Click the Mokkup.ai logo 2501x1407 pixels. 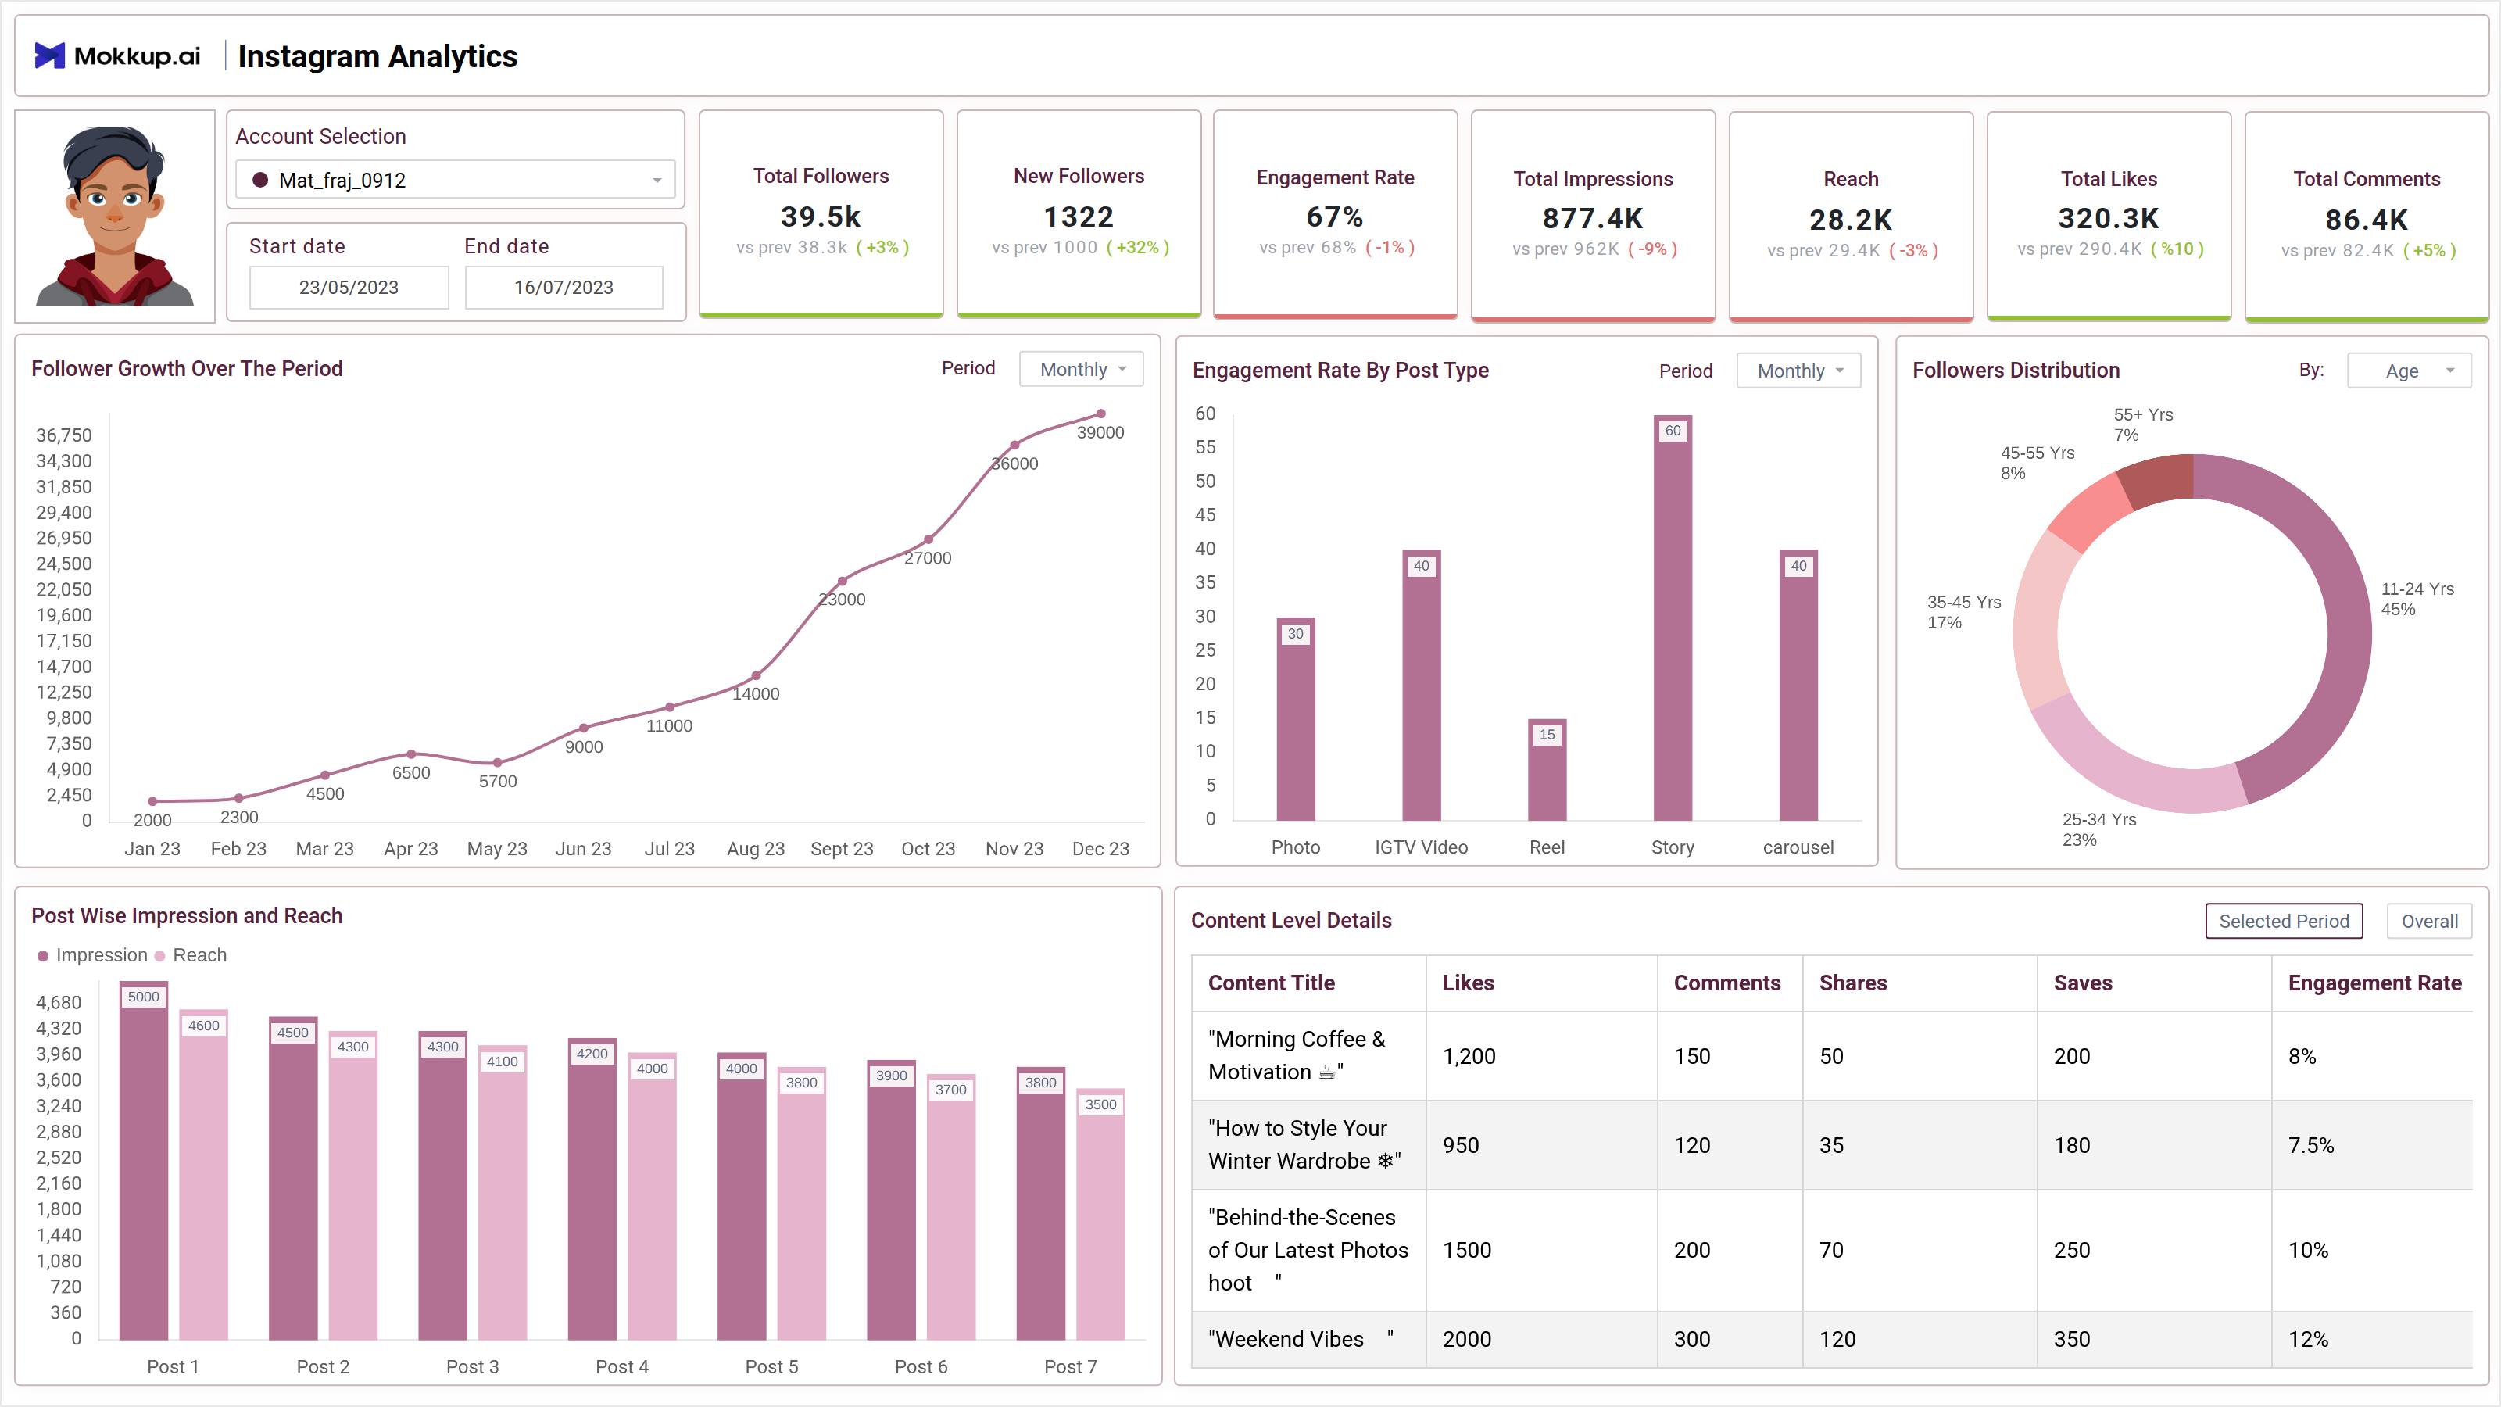click(x=117, y=56)
